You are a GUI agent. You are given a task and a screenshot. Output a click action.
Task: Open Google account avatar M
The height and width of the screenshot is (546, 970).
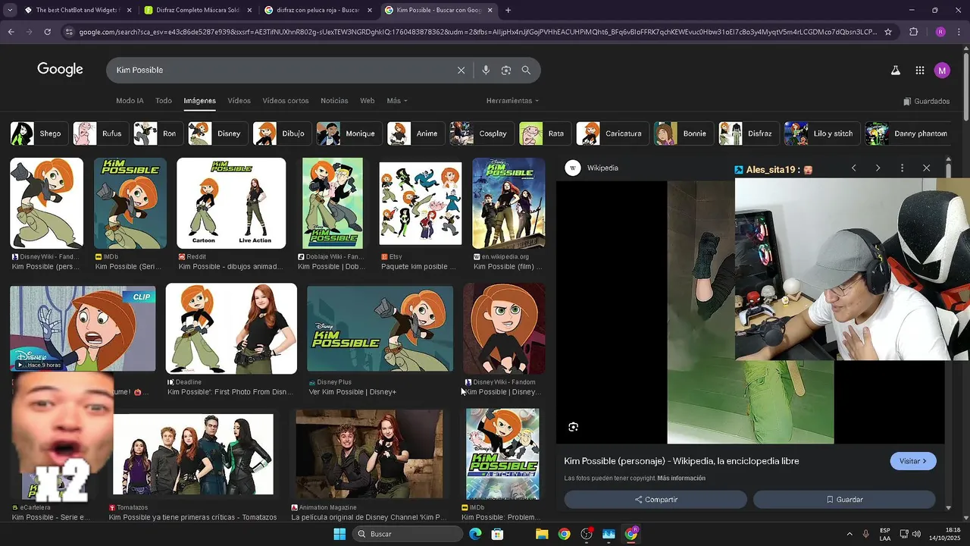[x=942, y=71]
